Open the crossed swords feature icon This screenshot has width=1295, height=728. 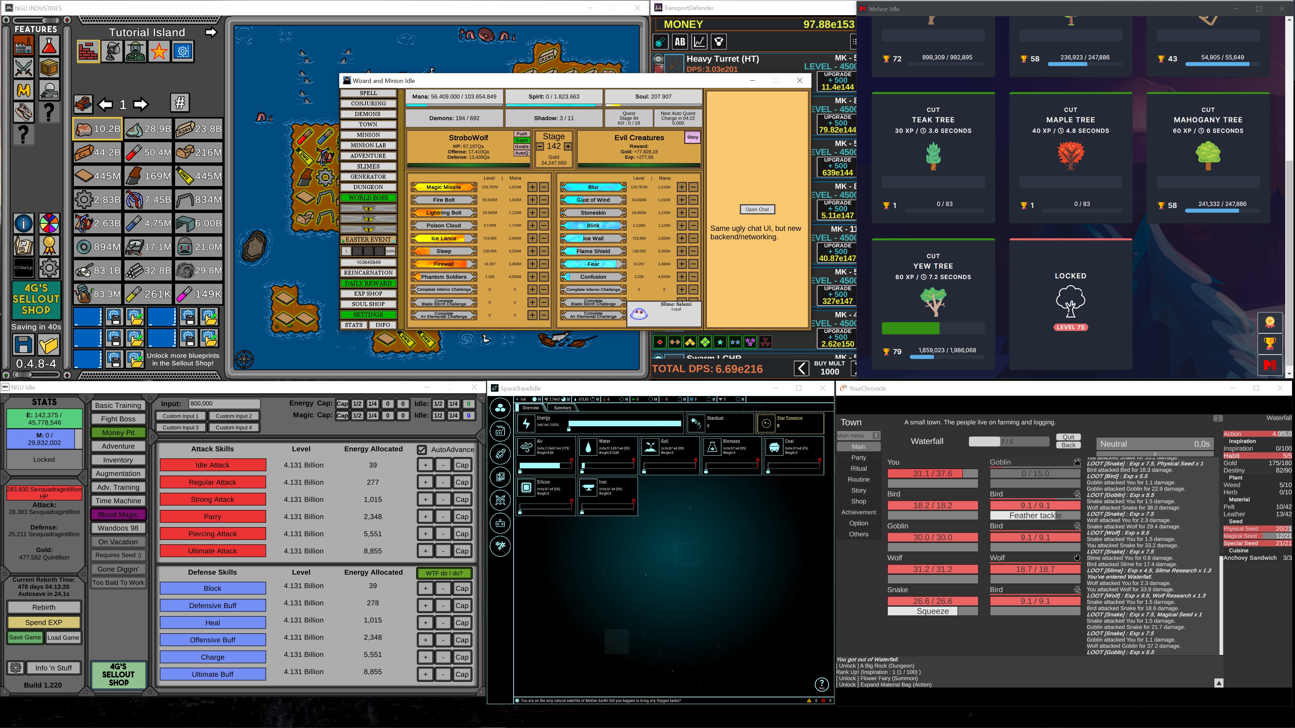(23, 68)
